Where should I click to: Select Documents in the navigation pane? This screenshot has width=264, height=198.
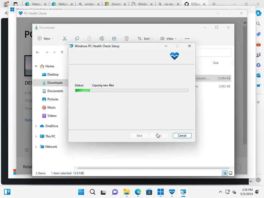(55, 91)
